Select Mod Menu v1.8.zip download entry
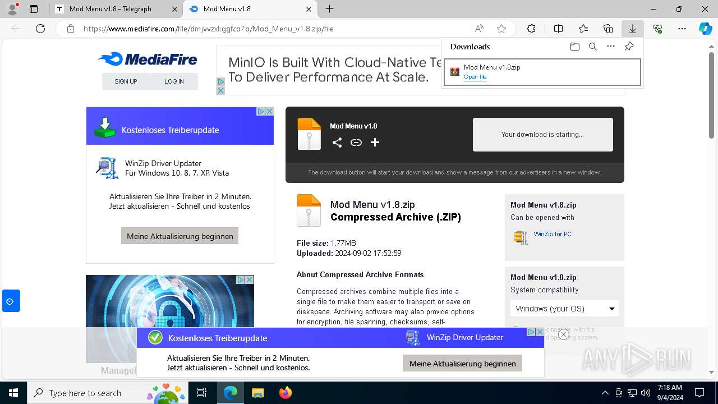The width and height of the screenshot is (718, 404). tap(542, 72)
